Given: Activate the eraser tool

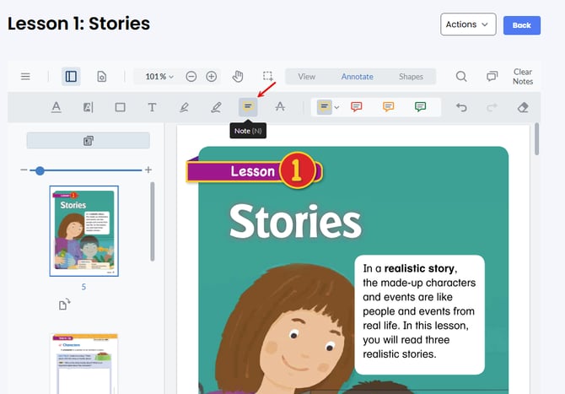Looking at the screenshot, I should (x=522, y=107).
